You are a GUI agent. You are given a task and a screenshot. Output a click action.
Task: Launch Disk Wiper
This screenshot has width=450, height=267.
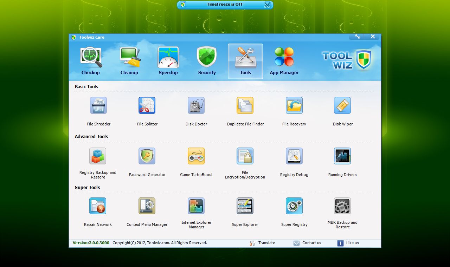(342, 106)
